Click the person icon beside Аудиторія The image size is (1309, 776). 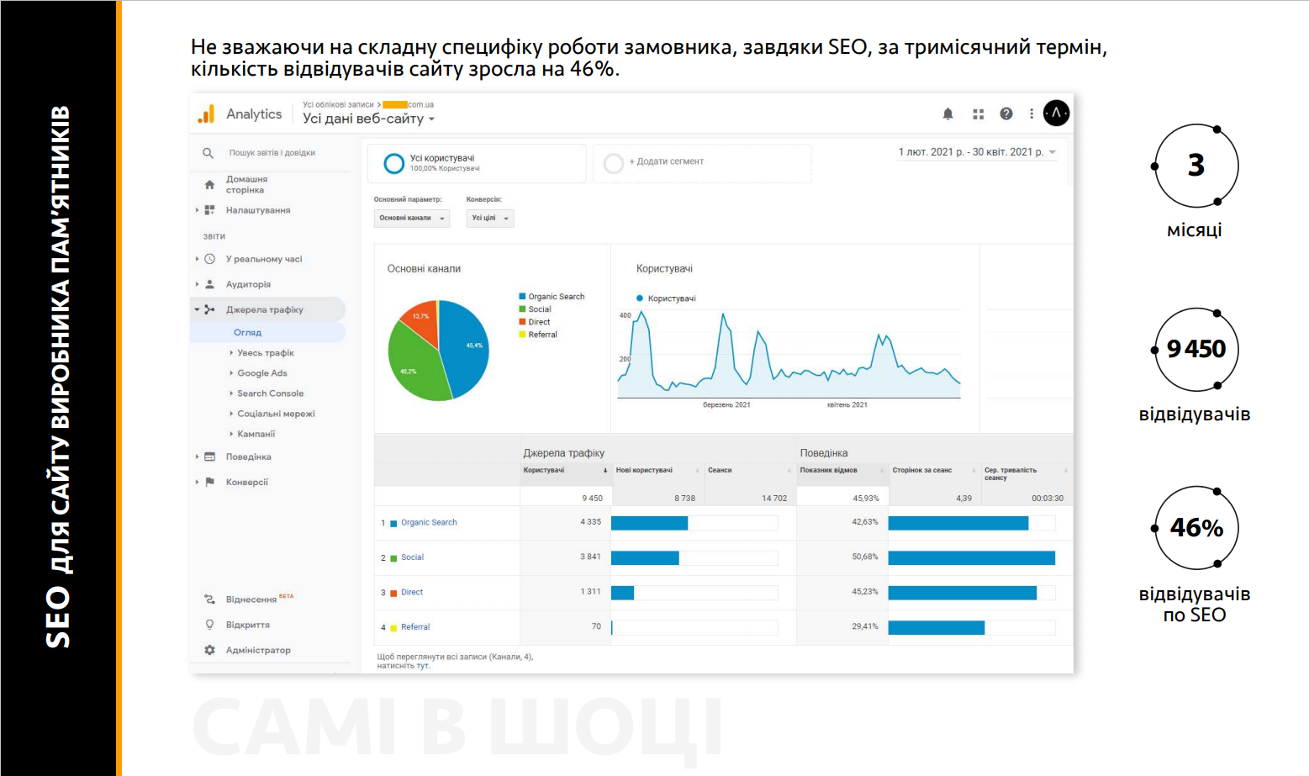click(209, 284)
